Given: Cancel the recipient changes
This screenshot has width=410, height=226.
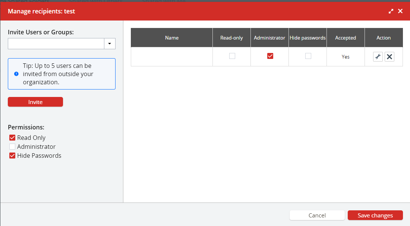Looking at the screenshot, I should [x=317, y=215].
